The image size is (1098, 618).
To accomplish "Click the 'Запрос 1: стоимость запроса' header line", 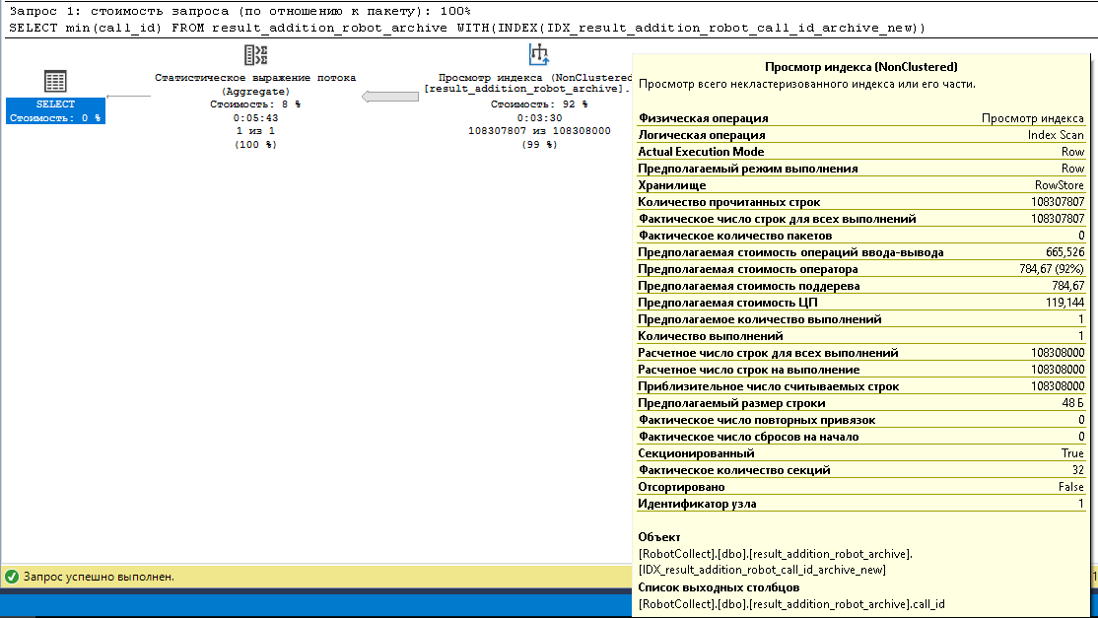I will (239, 10).
